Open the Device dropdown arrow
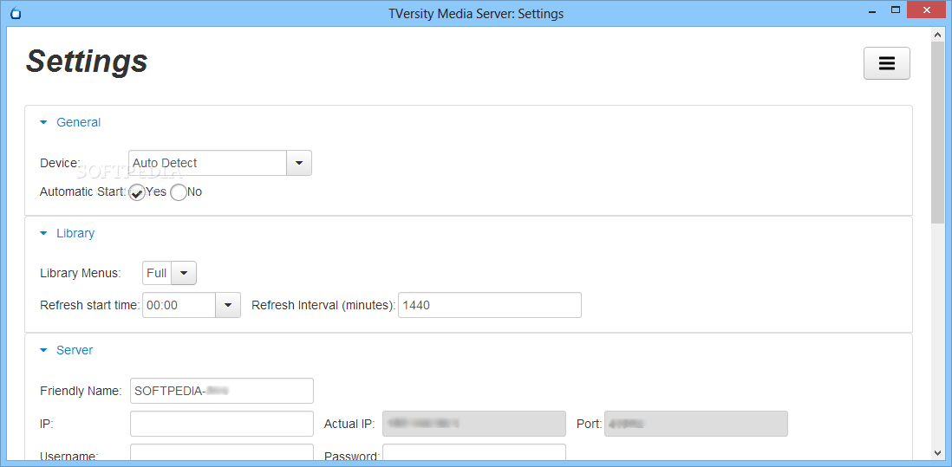Image resolution: width=952 pixels, height=467 pixels. tap(299, 163)
